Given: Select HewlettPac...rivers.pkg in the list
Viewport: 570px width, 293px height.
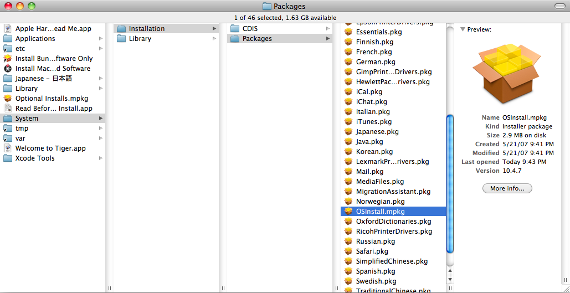Looking at the screenshot, I should (393, 82).
